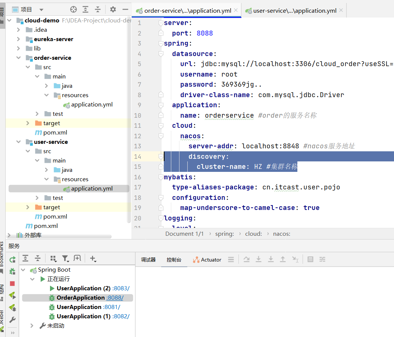The image size is (394, 337).
Task: Click collapse all icon in project toolbar
Action: pos(97,10)
